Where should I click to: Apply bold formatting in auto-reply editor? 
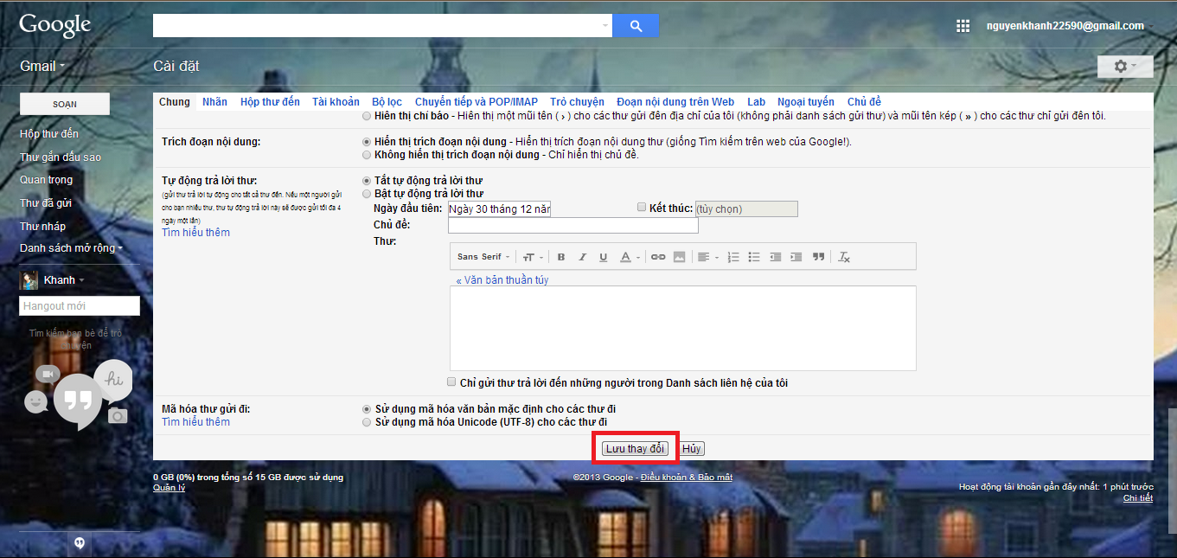(561, 257)
